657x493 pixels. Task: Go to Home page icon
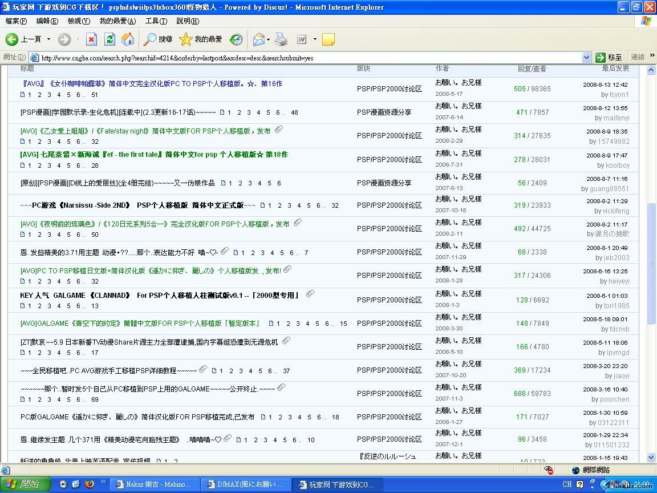128,39
